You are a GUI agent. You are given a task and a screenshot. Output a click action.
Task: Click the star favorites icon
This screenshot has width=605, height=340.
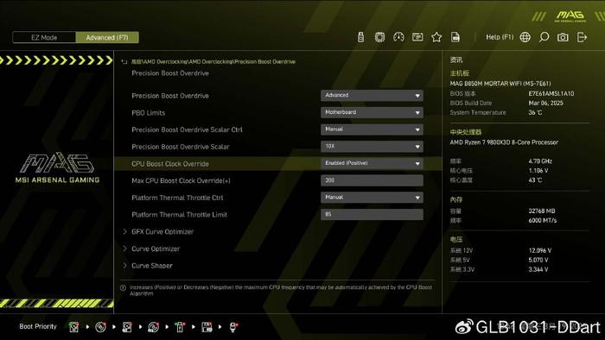436,37
